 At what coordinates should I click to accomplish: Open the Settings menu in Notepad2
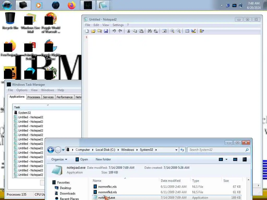[x=118, y=25]
